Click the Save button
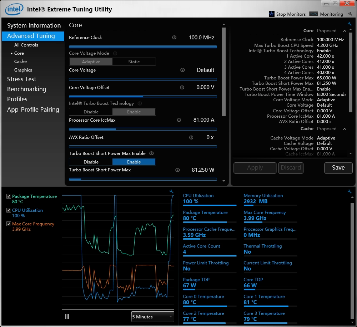357x327 pixels. tap(338, 167)
